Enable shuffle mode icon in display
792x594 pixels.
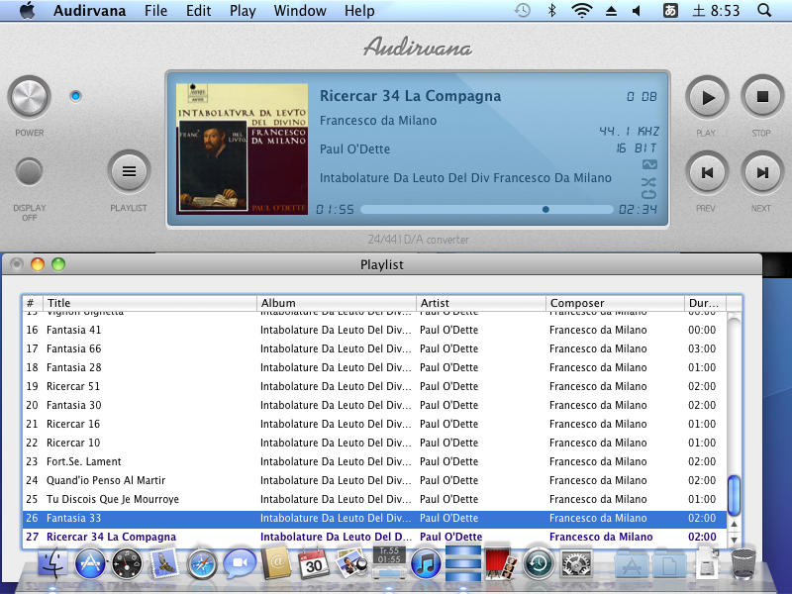coord(648,182)
